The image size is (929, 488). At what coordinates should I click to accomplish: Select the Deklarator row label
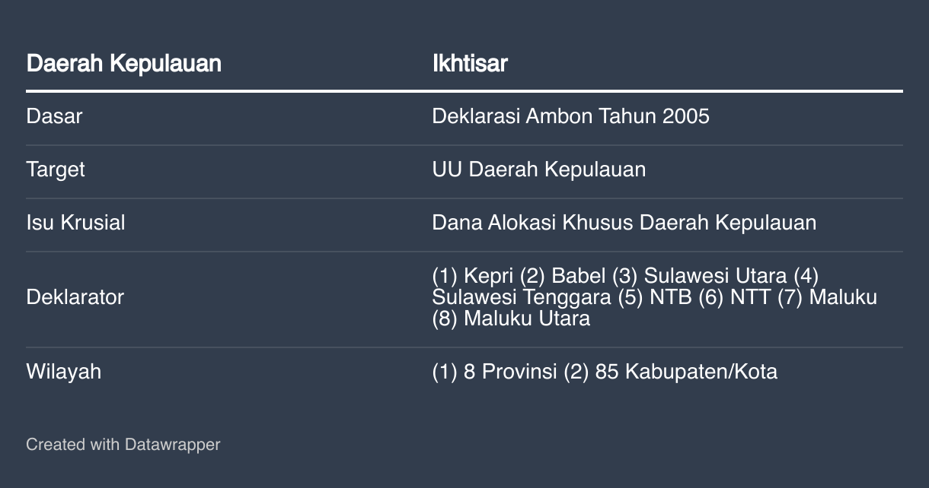(75, 297)
